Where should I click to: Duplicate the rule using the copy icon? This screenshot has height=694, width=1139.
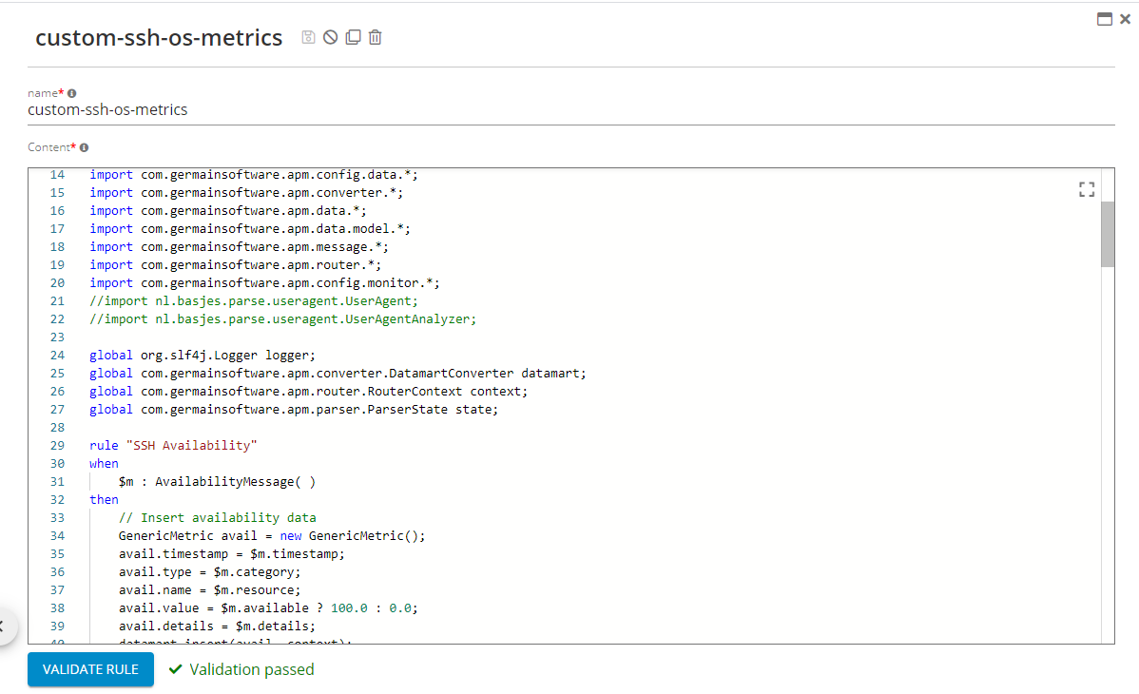353,37
